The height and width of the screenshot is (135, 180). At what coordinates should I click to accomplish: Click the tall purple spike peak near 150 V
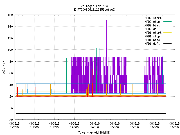[106, 21]
